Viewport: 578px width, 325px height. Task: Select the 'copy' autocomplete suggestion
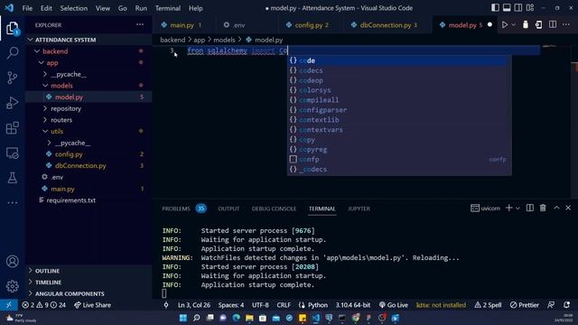(399, 140)
